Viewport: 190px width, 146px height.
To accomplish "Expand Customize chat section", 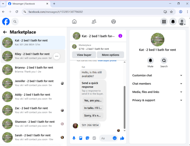I will click(157, 75).
